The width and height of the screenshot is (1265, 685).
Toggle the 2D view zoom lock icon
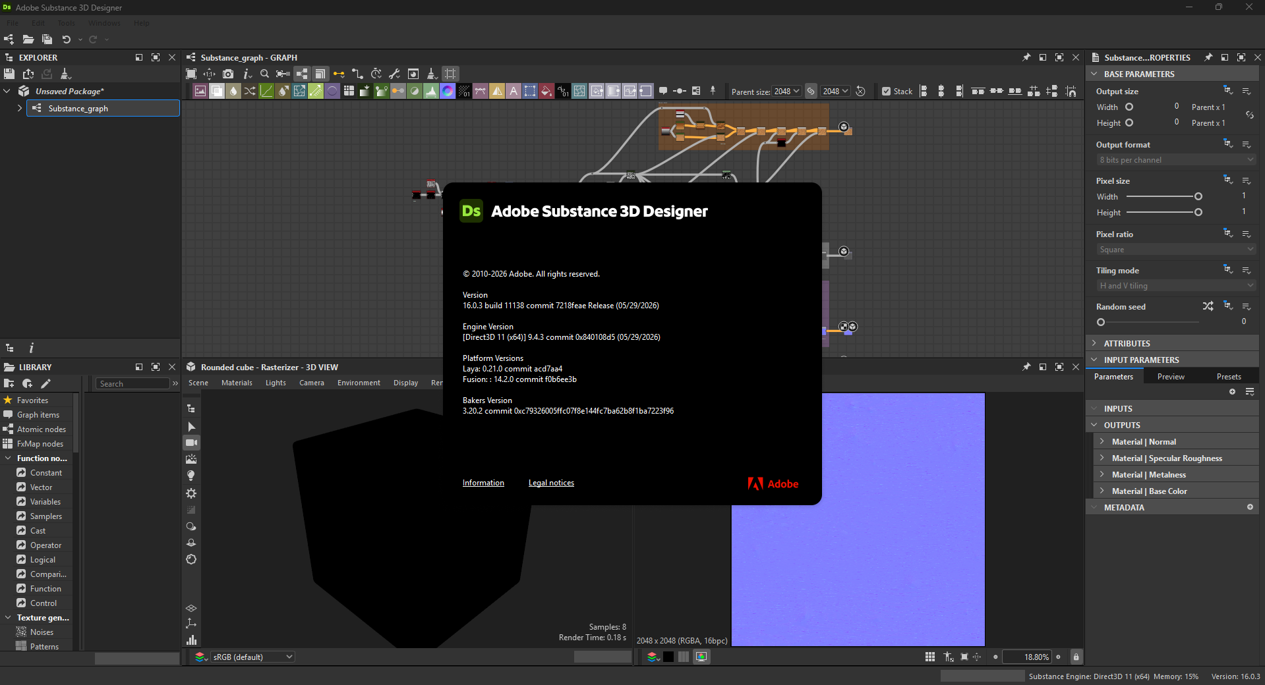click(1076, 657)
